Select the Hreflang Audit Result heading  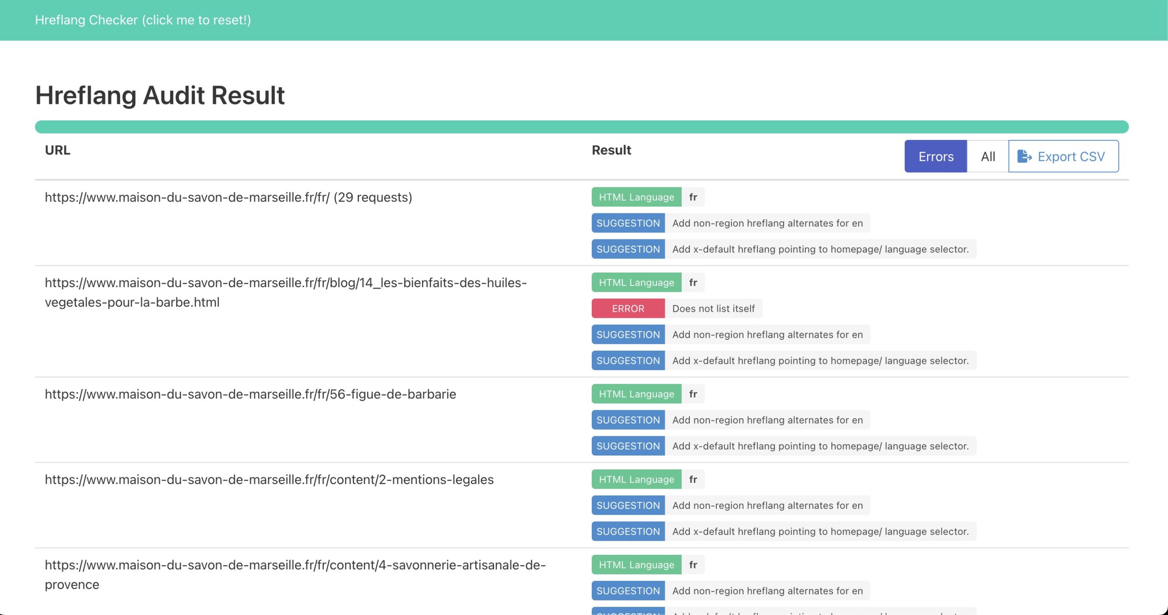click(160, 95)
